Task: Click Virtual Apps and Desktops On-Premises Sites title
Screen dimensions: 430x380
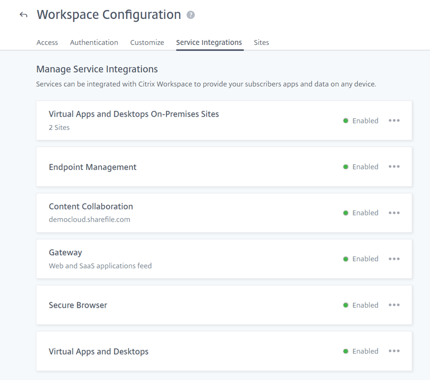Action: coord(134,114)
